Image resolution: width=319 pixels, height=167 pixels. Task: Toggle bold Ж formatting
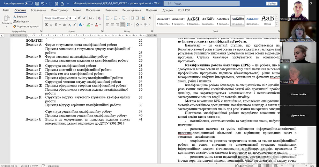click(46, 24)
